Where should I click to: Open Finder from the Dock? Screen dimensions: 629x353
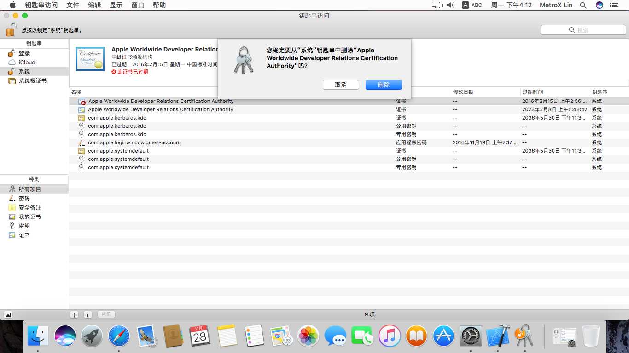point(38,336)
